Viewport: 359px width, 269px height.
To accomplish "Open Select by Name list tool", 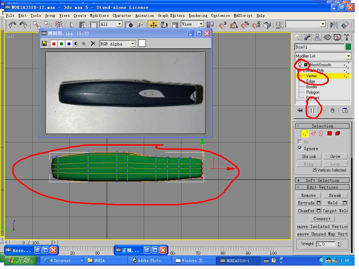I will 82,25.
